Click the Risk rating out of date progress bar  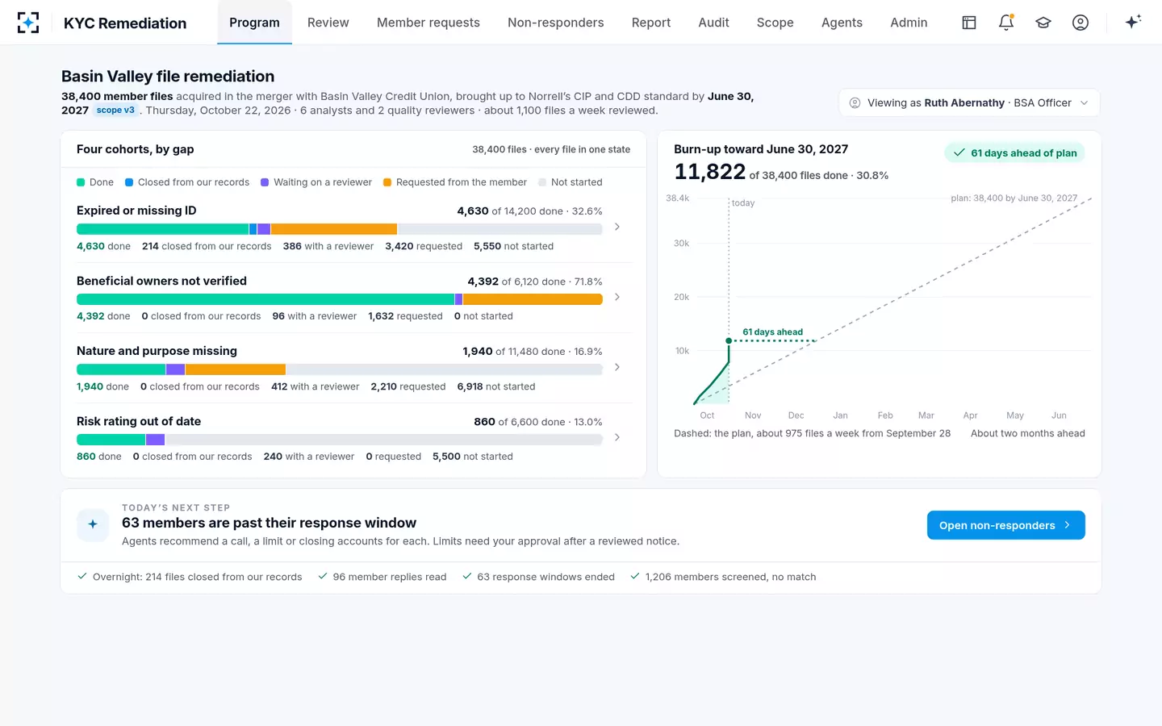[x=340, y=440]
